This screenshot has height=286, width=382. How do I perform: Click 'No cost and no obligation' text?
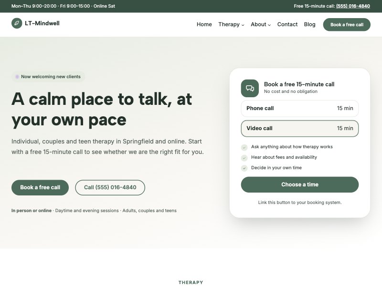coord(291,92)
